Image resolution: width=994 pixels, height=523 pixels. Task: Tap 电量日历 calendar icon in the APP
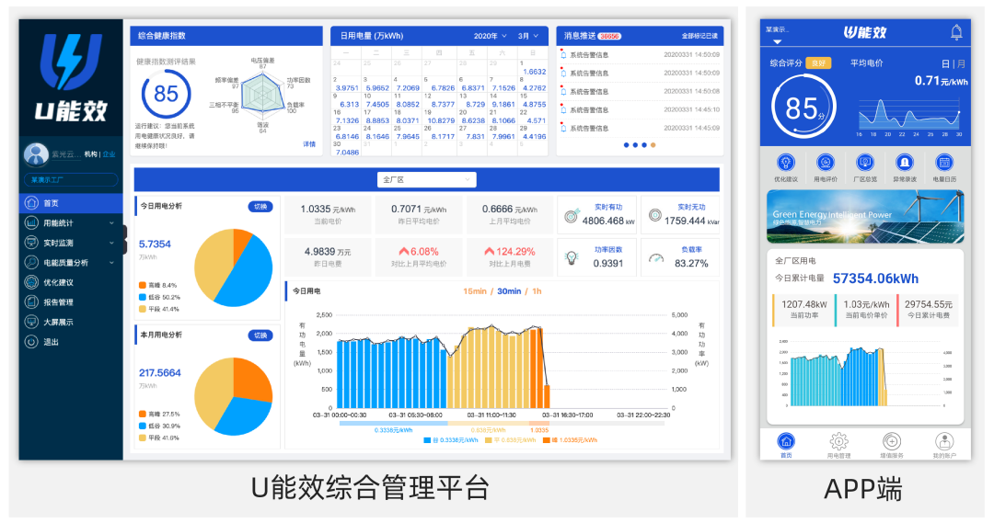pyautogui.click(x=944, y=162)
